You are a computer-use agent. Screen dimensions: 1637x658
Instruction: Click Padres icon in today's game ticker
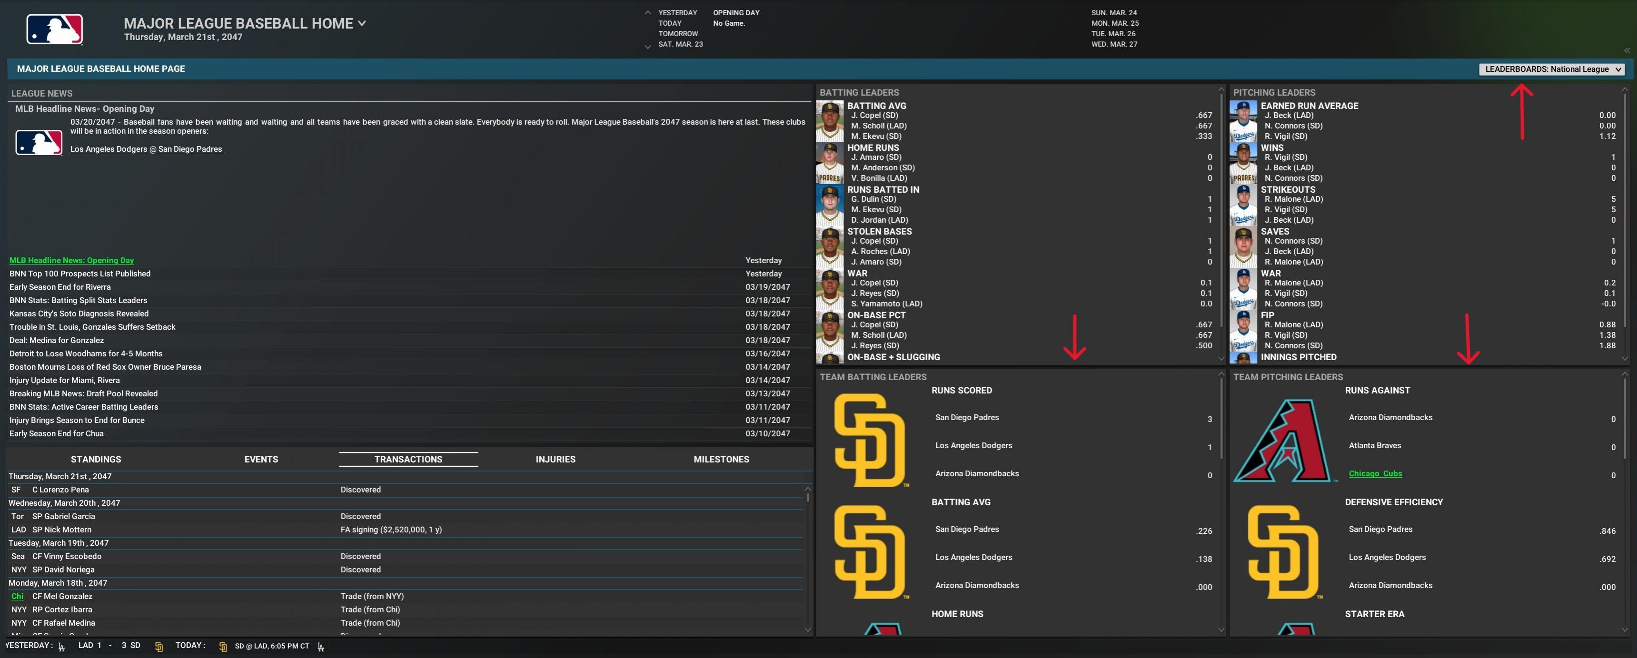coord(223,647)
